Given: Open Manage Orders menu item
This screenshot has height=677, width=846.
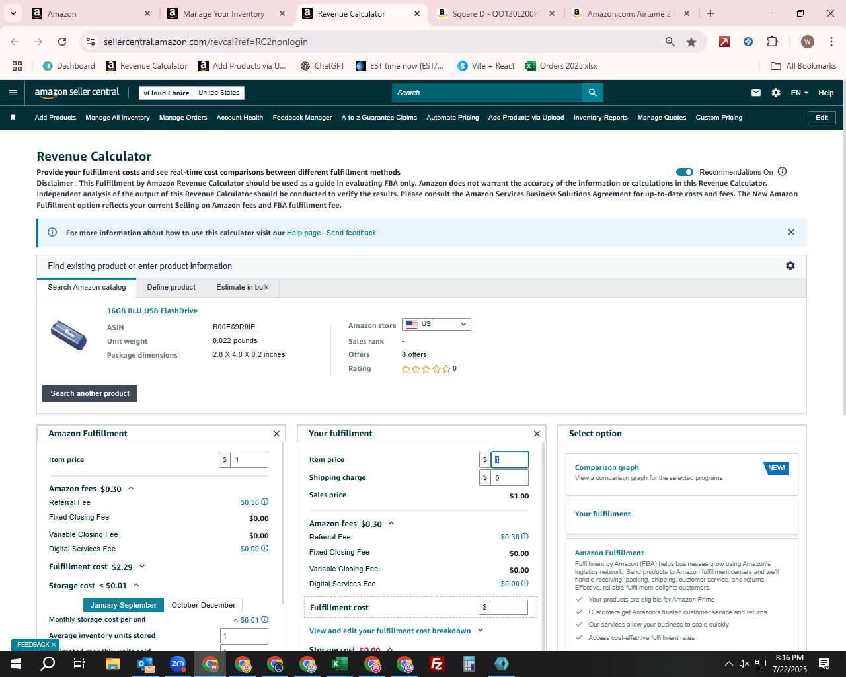Looking at the screenshot, I should (183, 118).
